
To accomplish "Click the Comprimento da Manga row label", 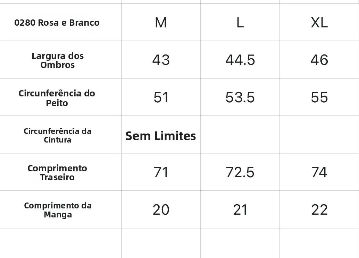I will pos(58,210).
